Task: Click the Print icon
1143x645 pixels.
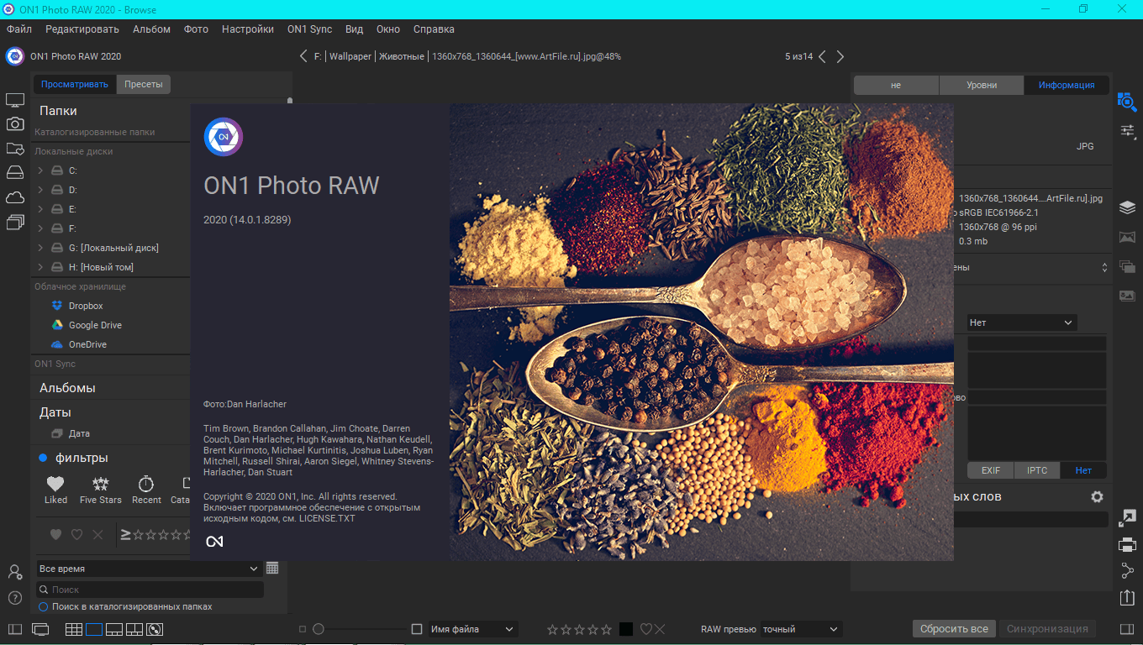Action: (1127, 544)
